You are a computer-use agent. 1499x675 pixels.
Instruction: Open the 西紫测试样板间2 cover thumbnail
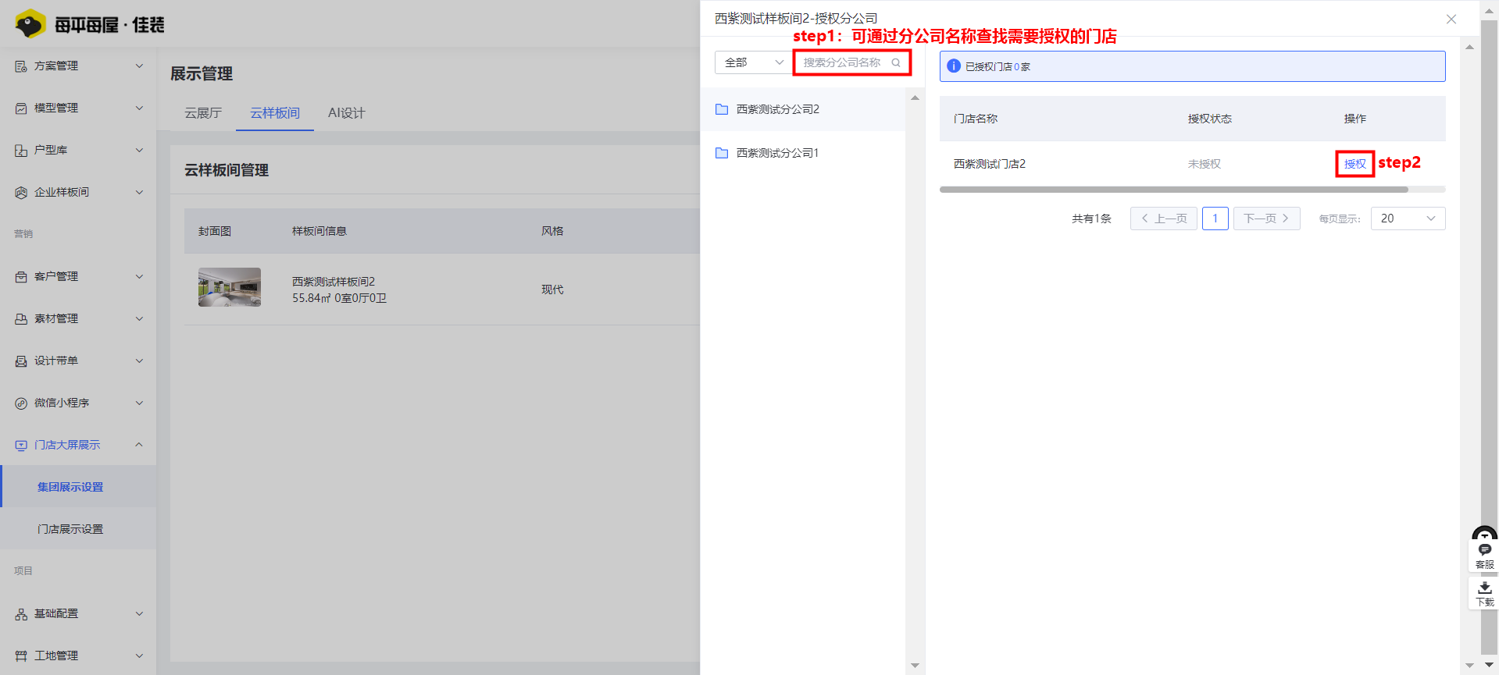click(x=230, y=287)
